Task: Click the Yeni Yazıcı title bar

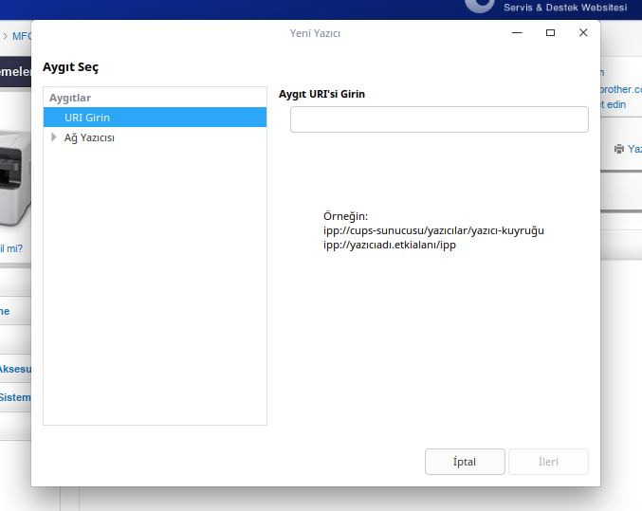Action: [x=315, y=32]
